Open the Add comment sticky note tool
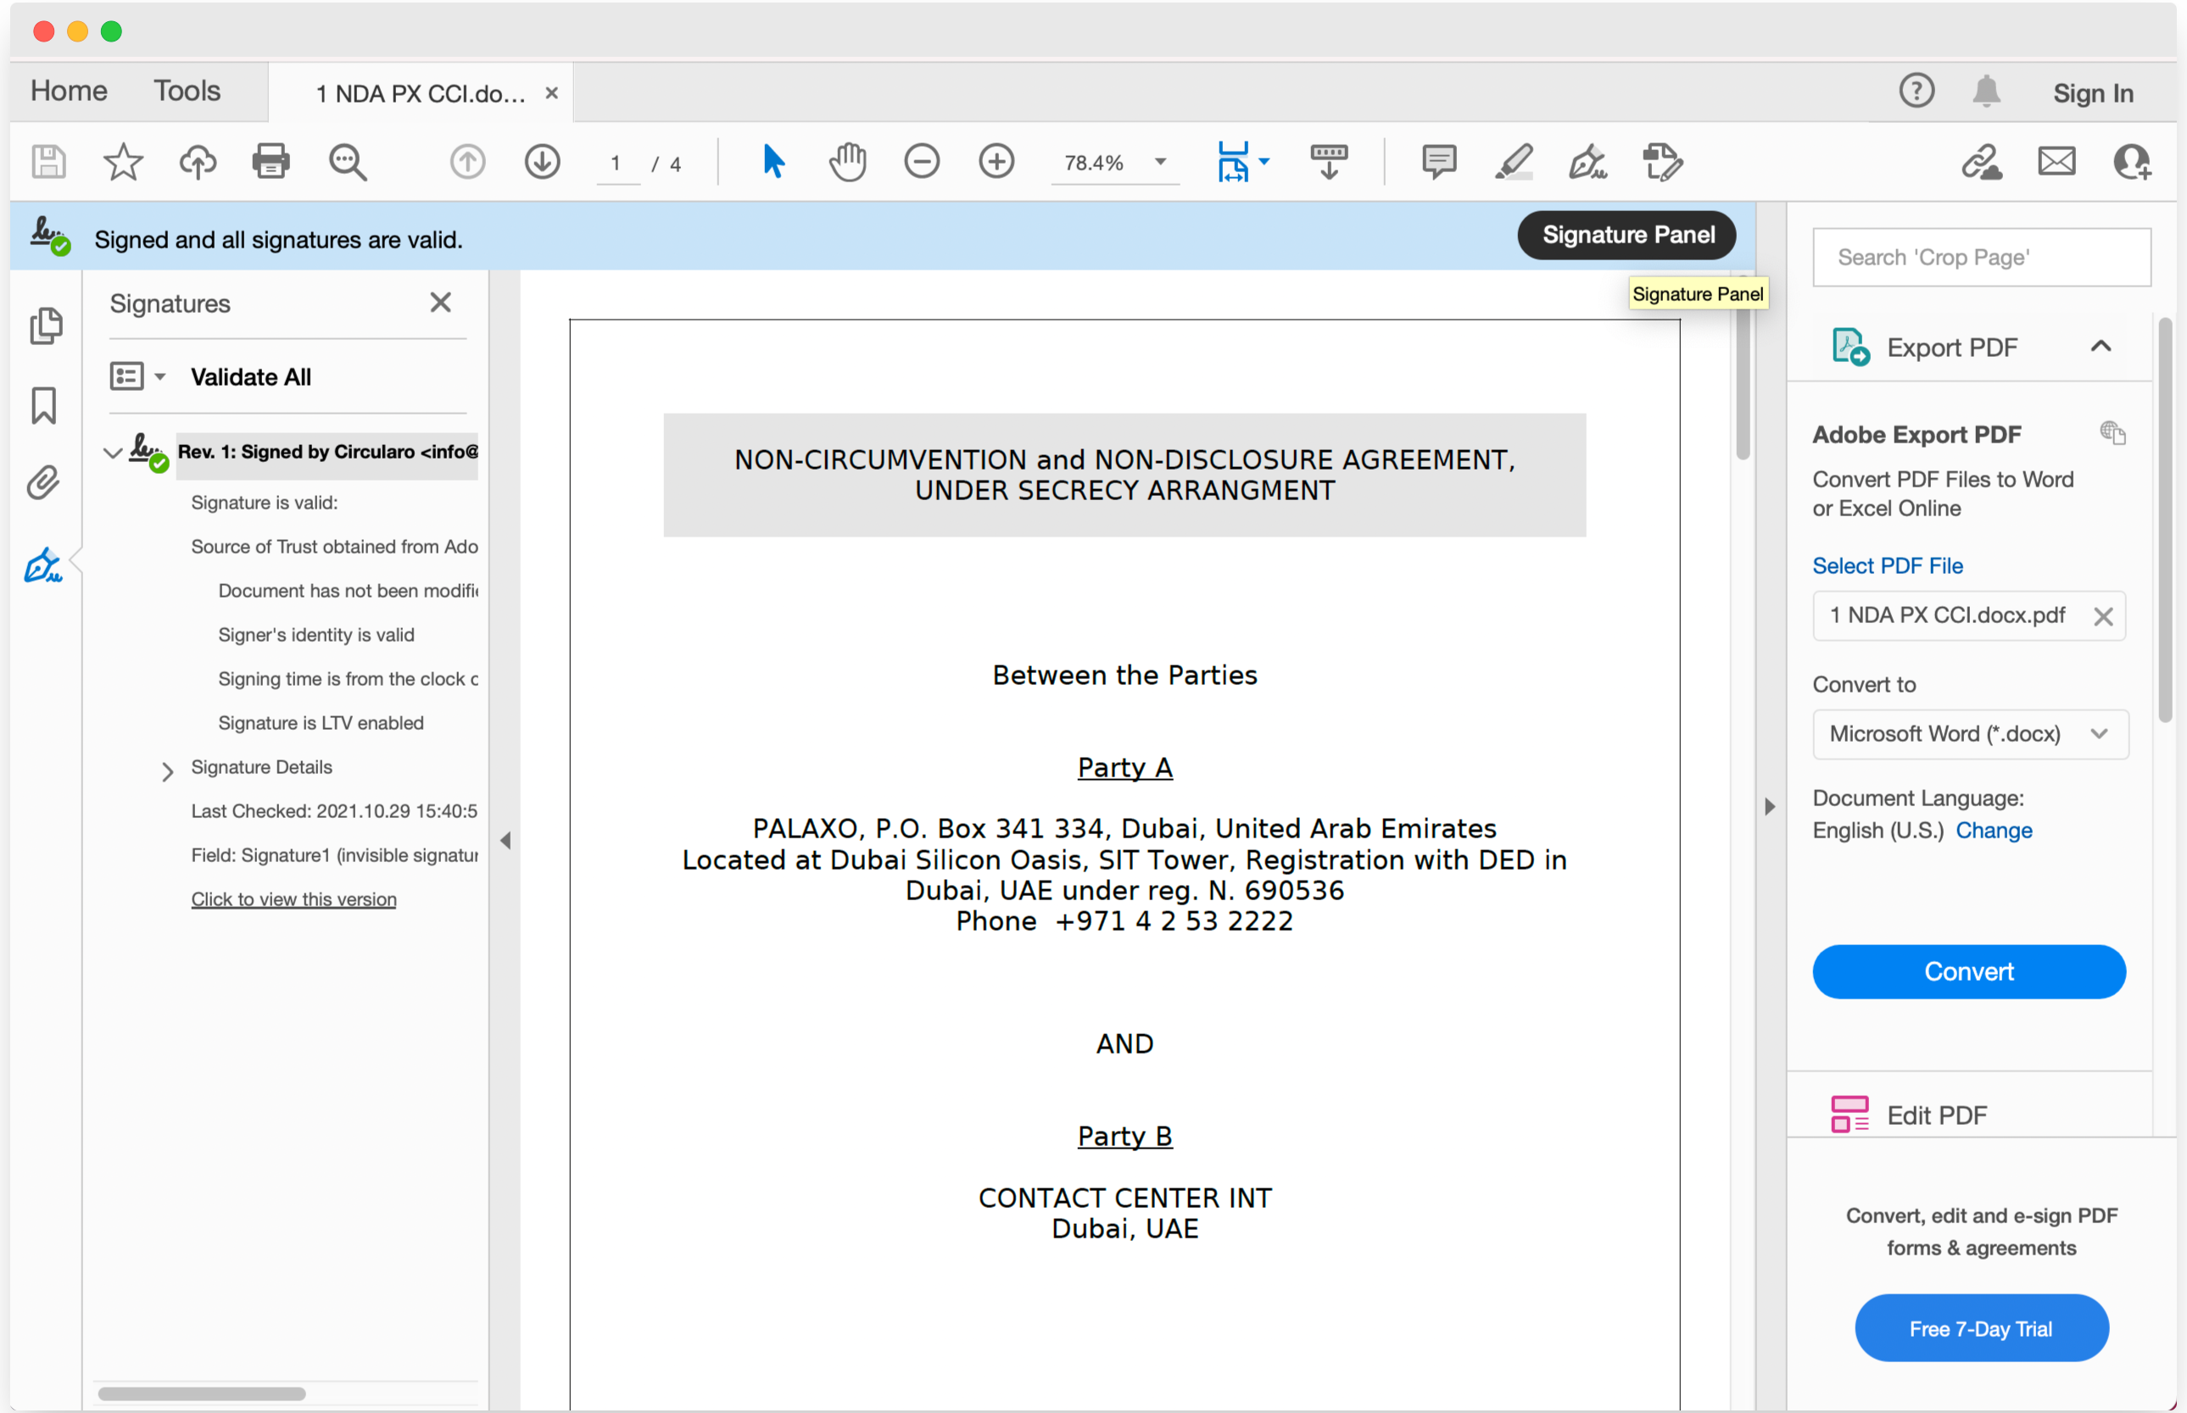The image size is (2187, 1413). coord(1438,163)
